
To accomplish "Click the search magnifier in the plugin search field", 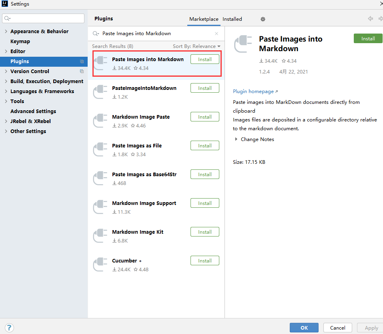I will pyautogui.click(x=96, y=34).
